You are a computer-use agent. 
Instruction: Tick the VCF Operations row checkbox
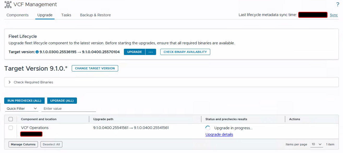[x=11, y=128]
